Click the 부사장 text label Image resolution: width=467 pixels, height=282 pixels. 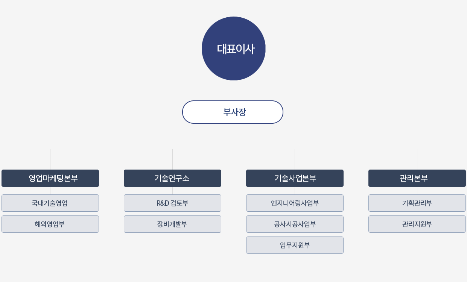click(x=235, y=112)
